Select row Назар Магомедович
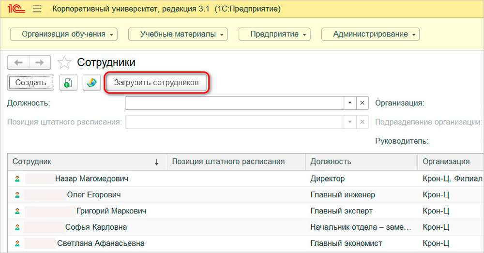Image resolution: width=484 pixels, height=253 pixels. click(x=246, y=179)
